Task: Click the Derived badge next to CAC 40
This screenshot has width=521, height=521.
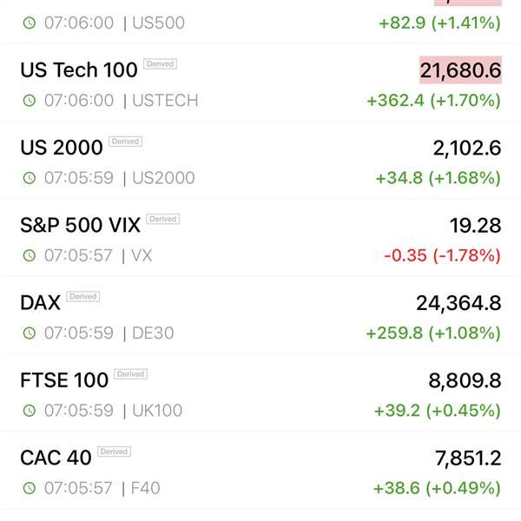Action: 114,452
